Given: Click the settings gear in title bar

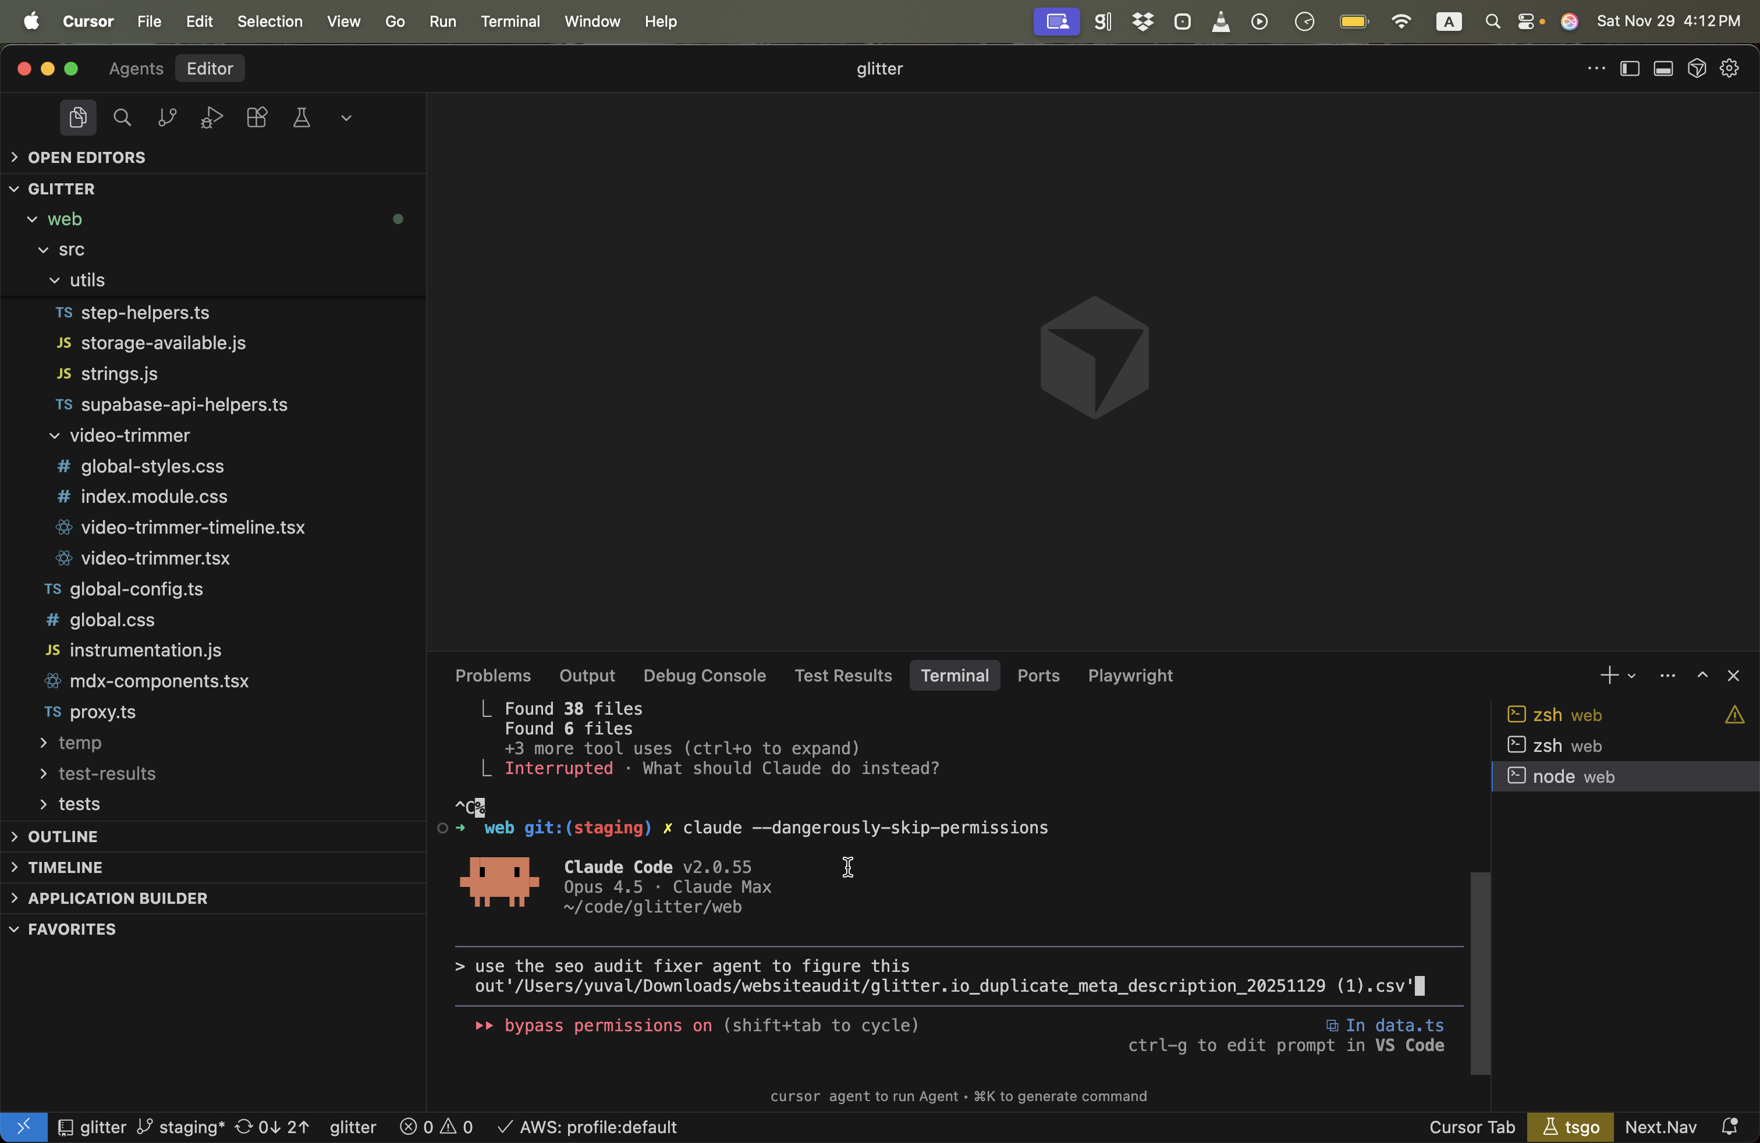Looking at the screenshot, I should point(1729,68).
